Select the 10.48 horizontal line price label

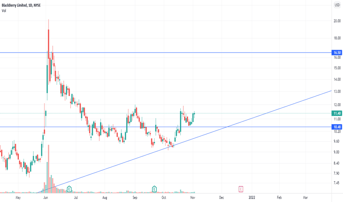[337, 127]
